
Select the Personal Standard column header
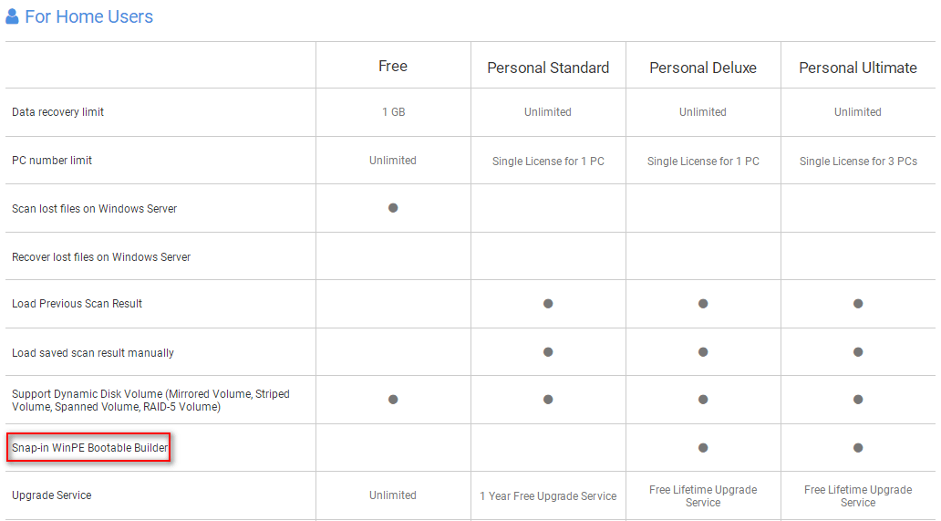point(548,68)
